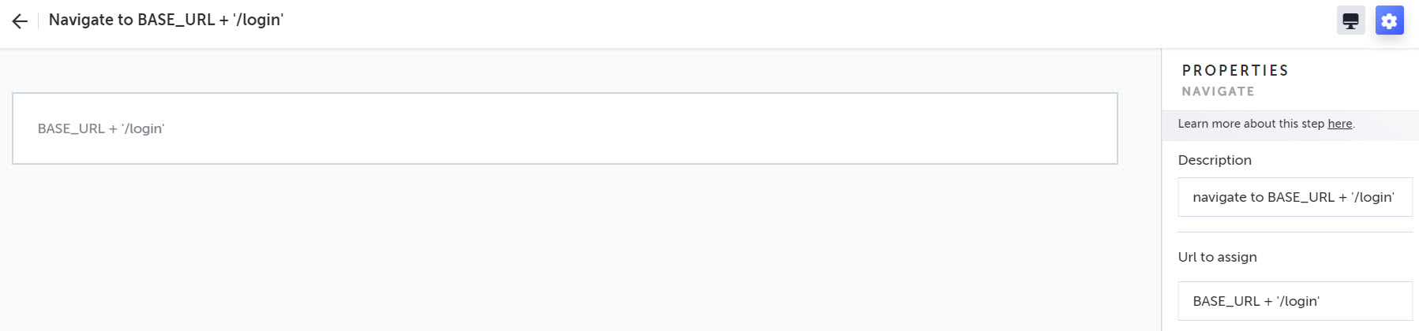The width and height of the screenshot is (1419, 331).
Task: Toggle the blue properties gear icon
Action: tap(1389, 21)
